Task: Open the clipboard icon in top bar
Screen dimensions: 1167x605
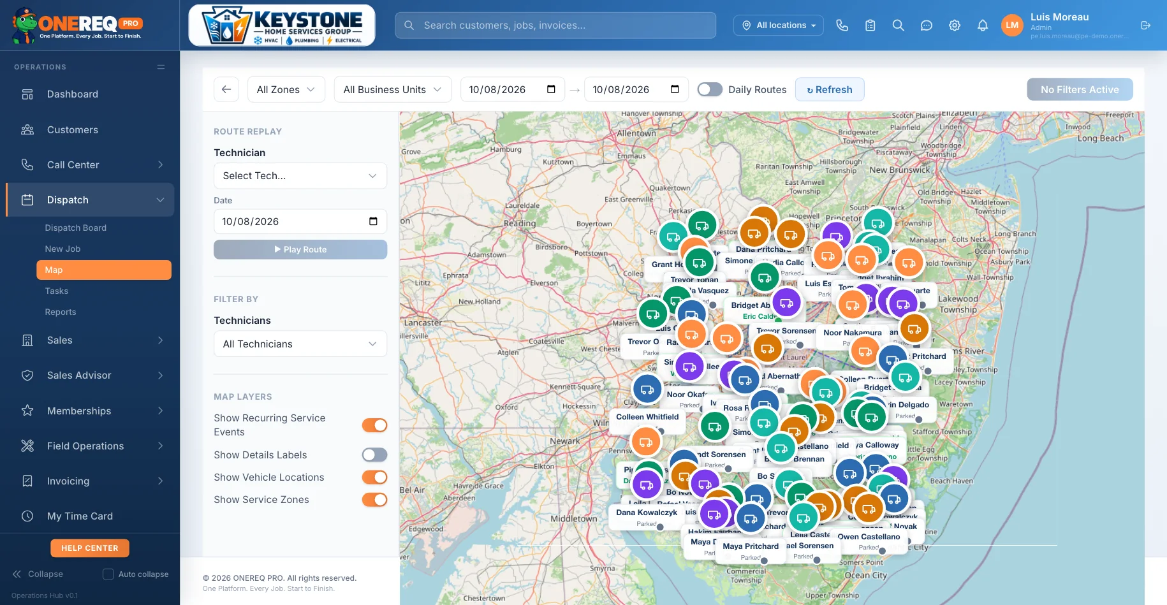Action: tap(870, 26)
